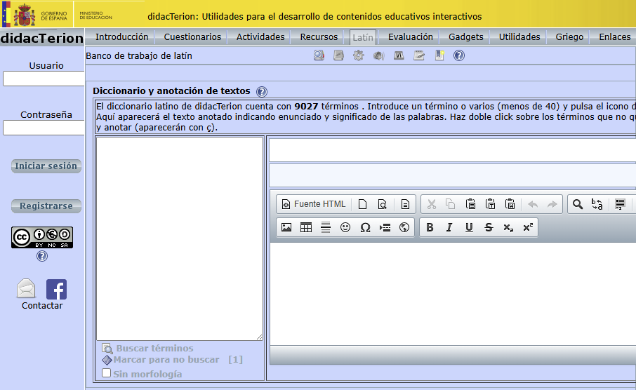636x390 pixels.
Task: Toggle Italic formatting
Action: point(449,227)
